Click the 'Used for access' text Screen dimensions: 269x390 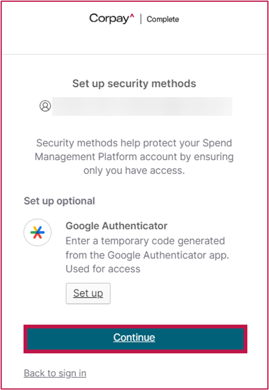click(103, 269)
